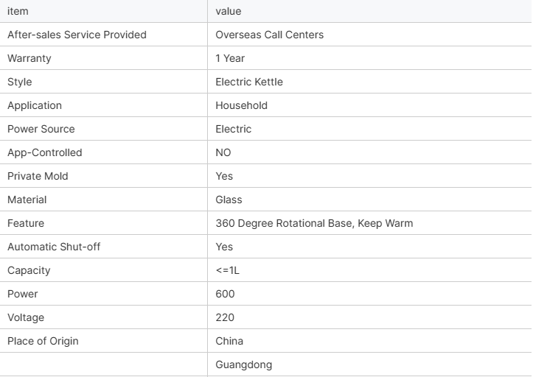
Task: Click the 'item' column header
Action: click(x=104, y=11)
